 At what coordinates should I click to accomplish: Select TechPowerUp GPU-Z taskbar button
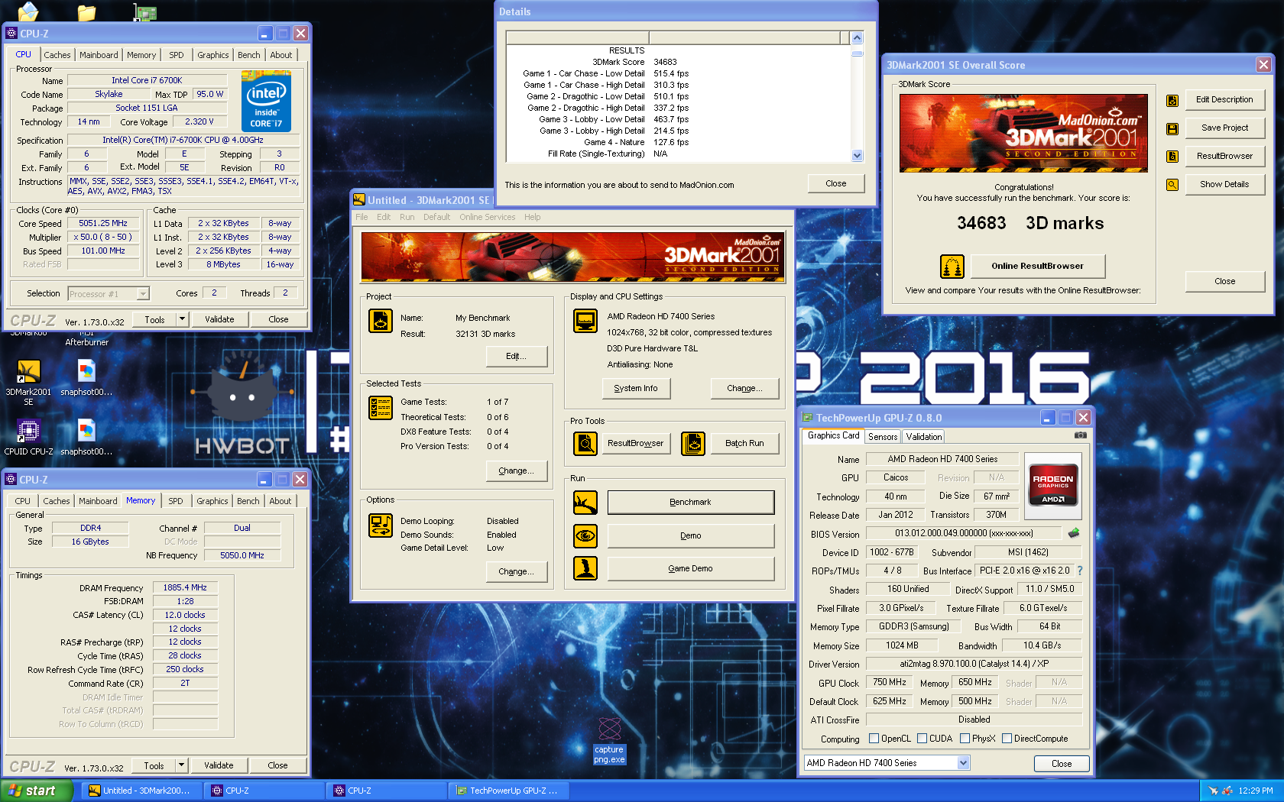(x=508, y=791)
